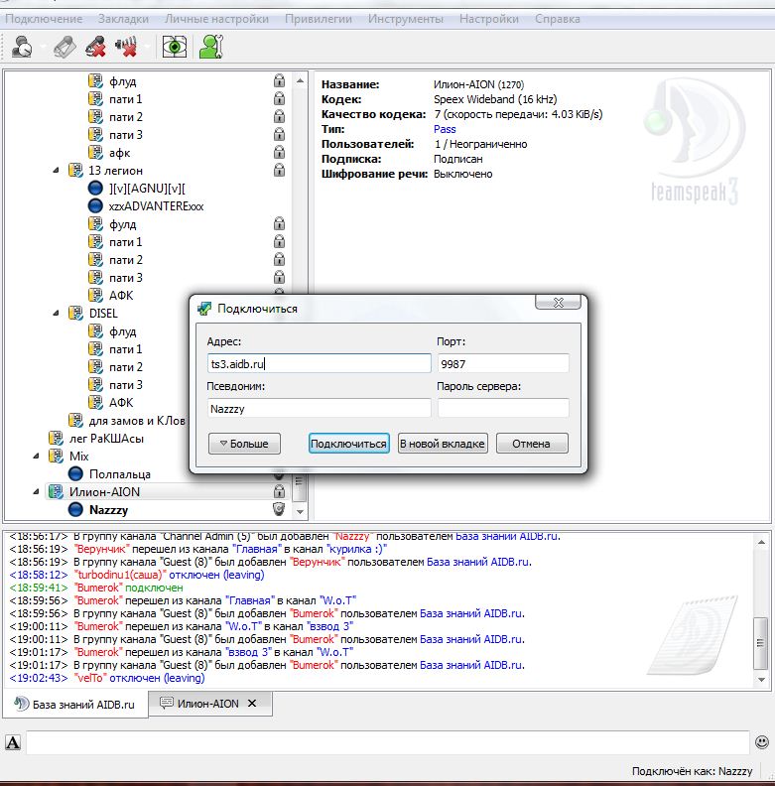Click lock icon of first флуд channel
This screenshot has height=786, width=775.
click(x=279, y=80)
